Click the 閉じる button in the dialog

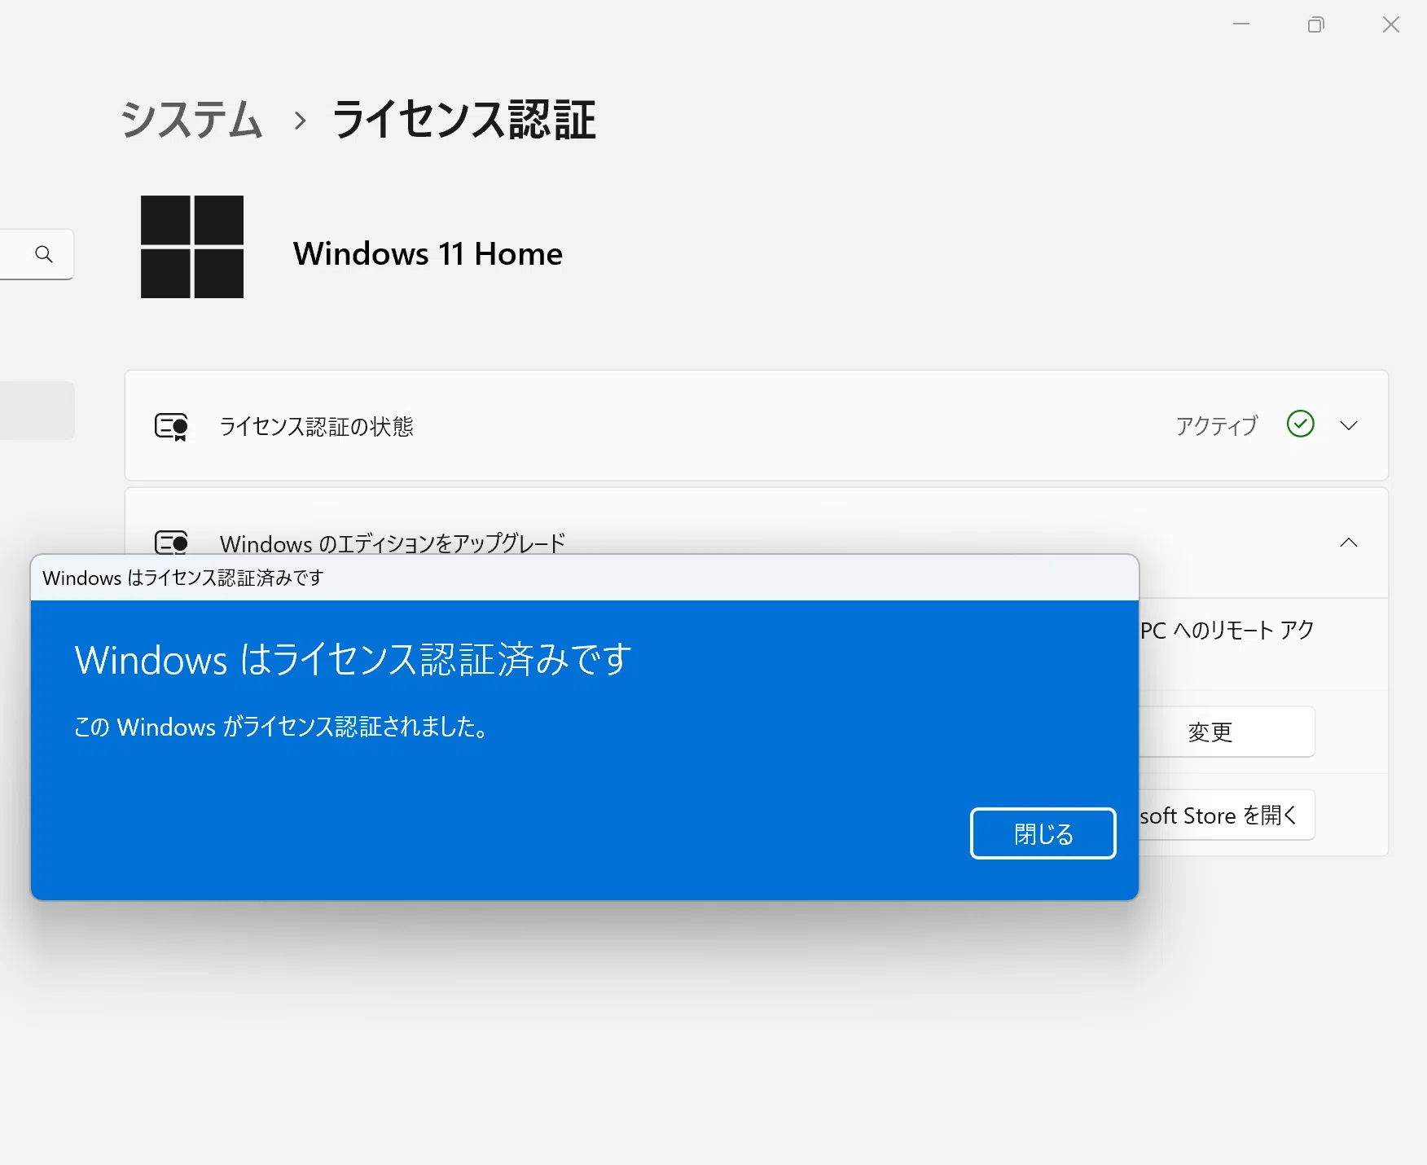click(1043, 833)
